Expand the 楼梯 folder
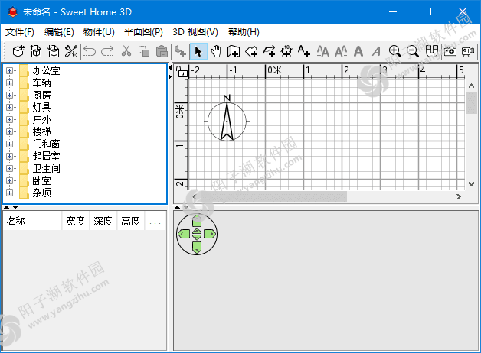Image resolution: width=481 pixels, height=353 pixels. pos(9,132)
